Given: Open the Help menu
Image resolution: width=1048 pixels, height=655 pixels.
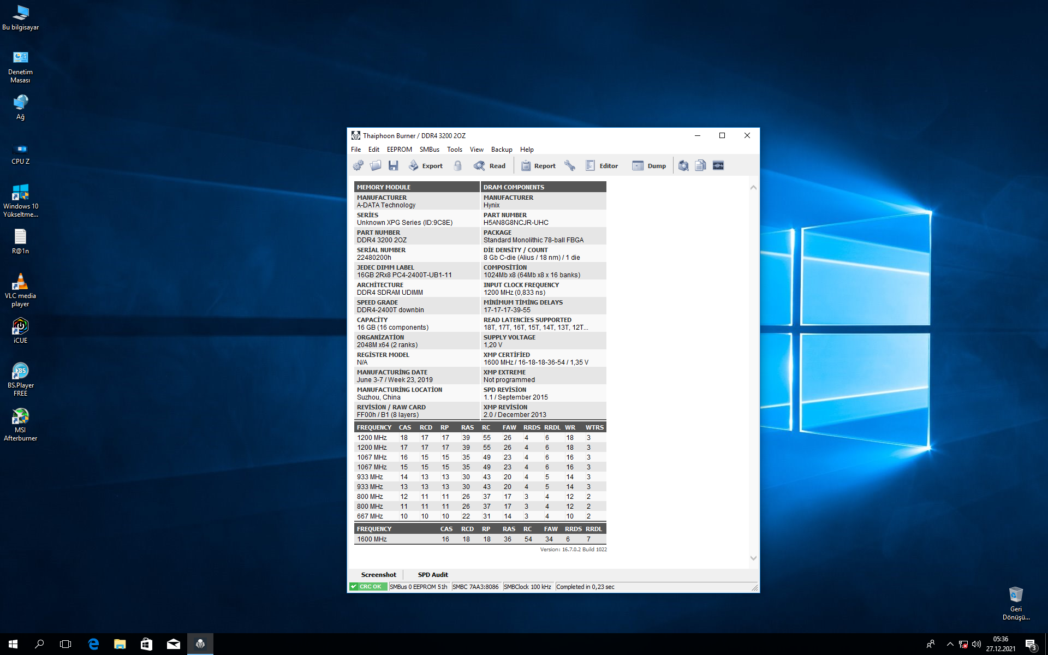Looking at the screenshot, I should point(527,150).
